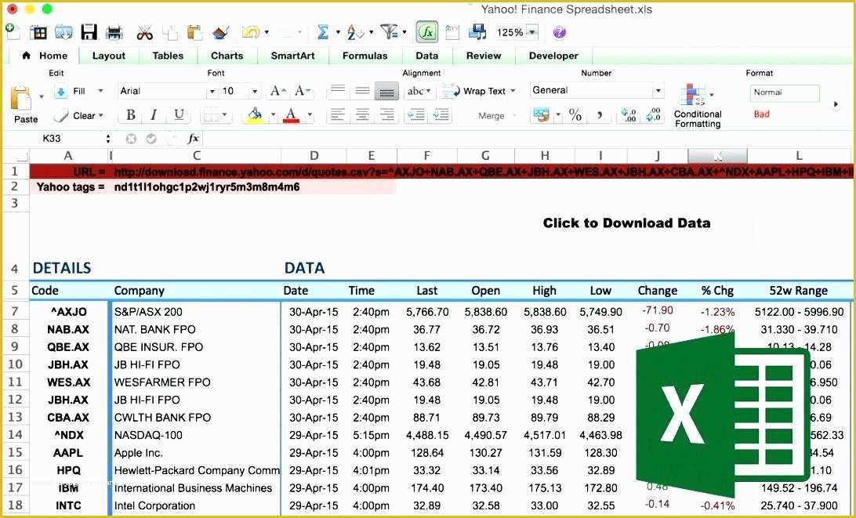
Task: Click the Click to Download Data button
Action: [627, 223]
